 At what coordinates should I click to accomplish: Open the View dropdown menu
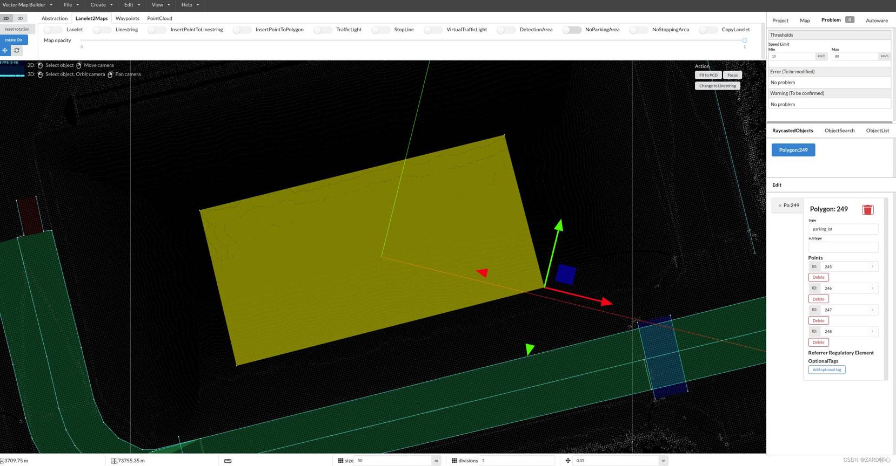161,5
